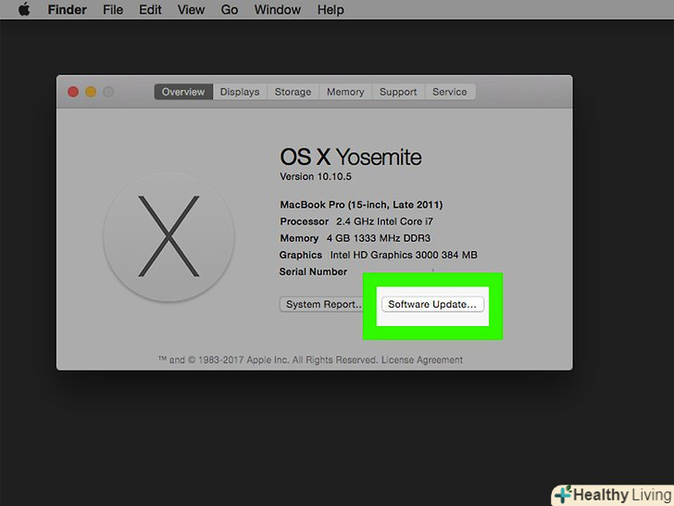Screen dimensions: 674x506
Task: Select the Overview tab
Action: tap(183, 92)
